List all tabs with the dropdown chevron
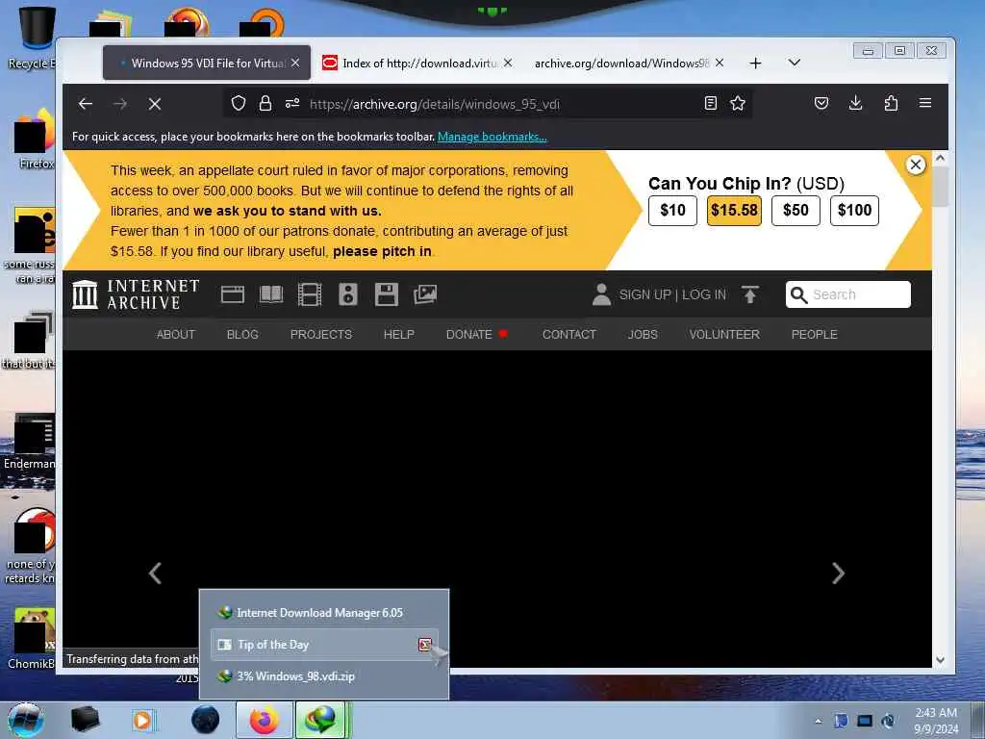Image resolution: width=985 pixels, height=739 pixels. pyautogui.click(x=794, y=63)
